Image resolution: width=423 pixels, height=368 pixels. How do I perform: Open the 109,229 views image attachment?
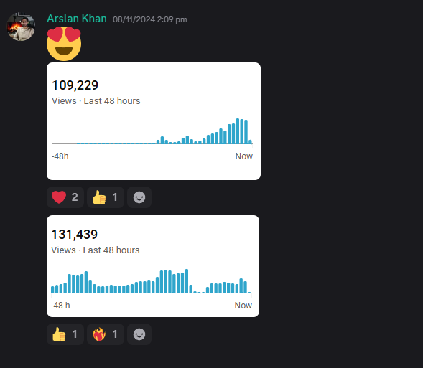(154, 121)
